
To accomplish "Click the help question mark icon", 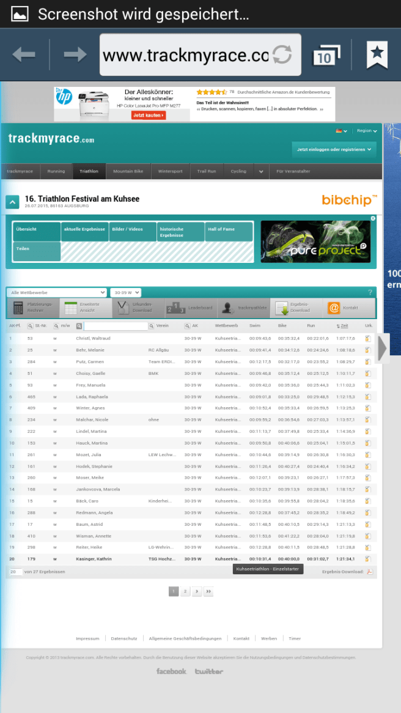I will pos(370,293).
